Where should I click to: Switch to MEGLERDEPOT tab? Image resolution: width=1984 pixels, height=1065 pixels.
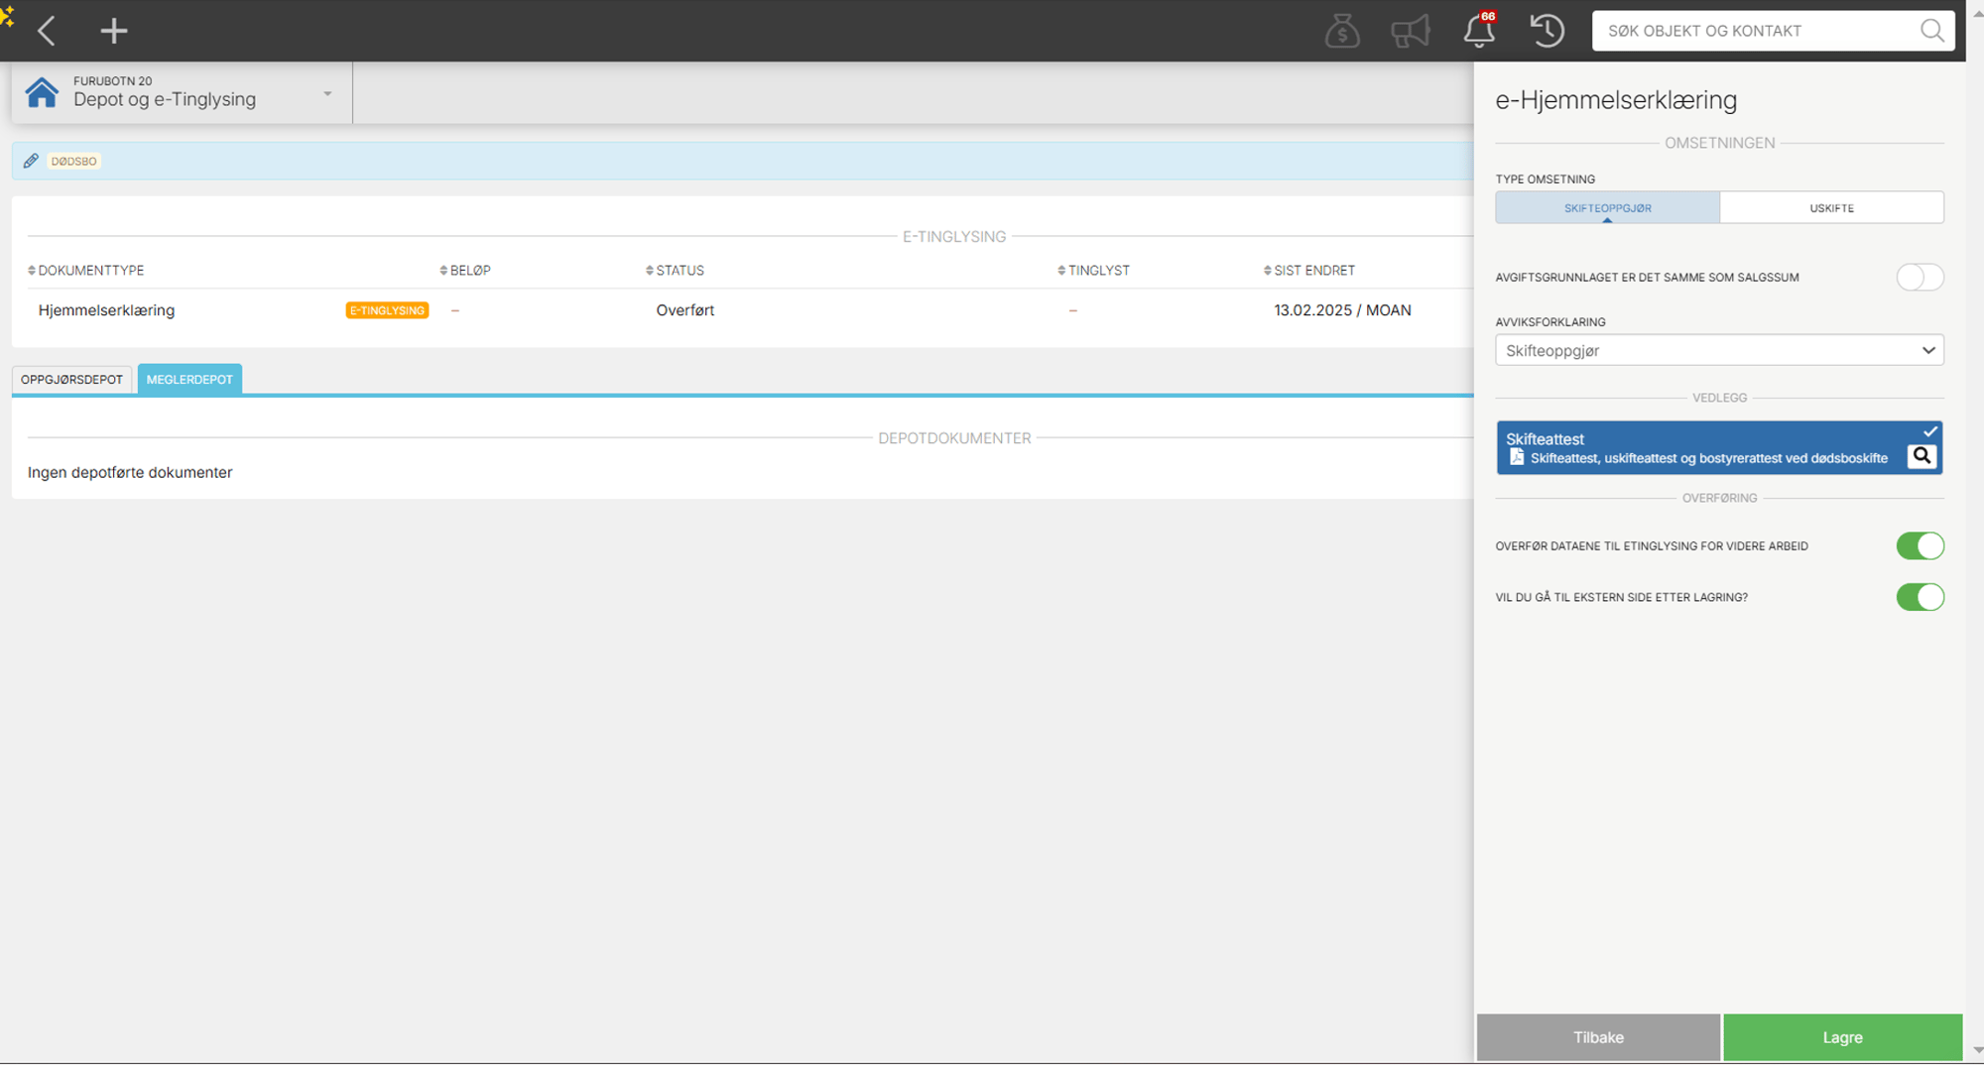[189, 380]
